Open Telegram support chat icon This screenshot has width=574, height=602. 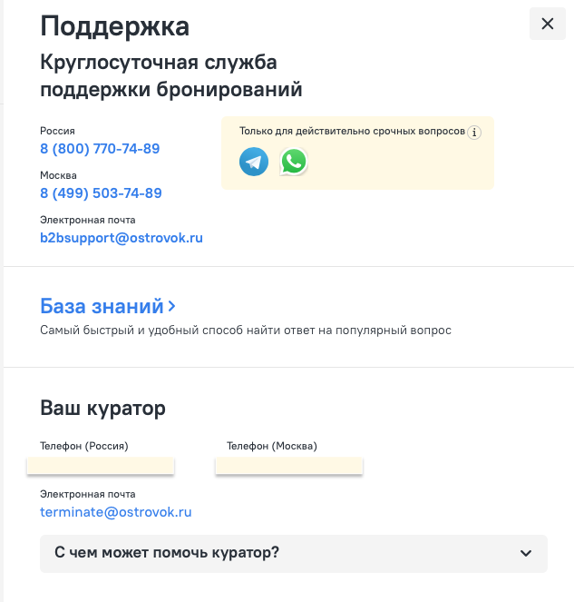click(254, 162)
